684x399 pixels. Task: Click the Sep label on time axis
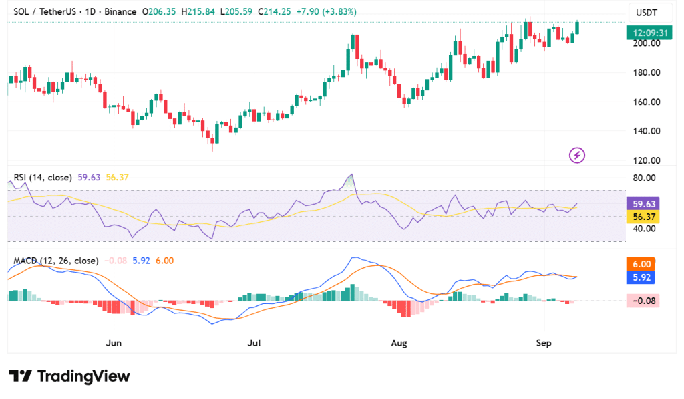tap(544, 343)
